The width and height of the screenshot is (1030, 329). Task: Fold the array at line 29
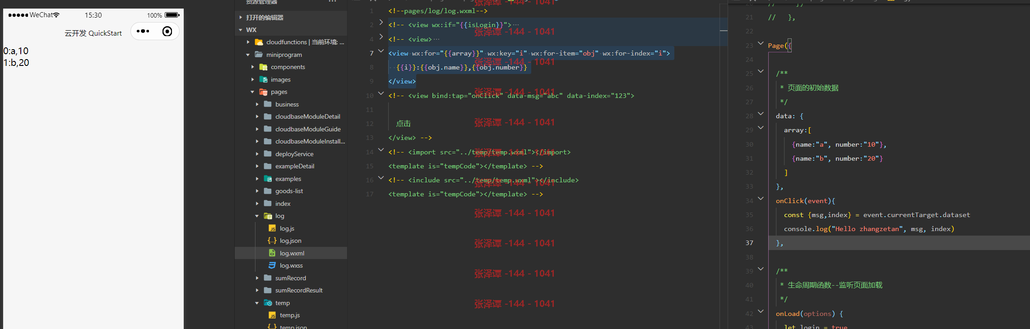[761, 128]
